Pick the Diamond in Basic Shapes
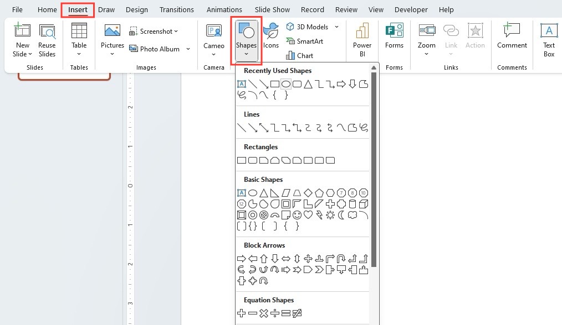 click(x=308, y=193)
